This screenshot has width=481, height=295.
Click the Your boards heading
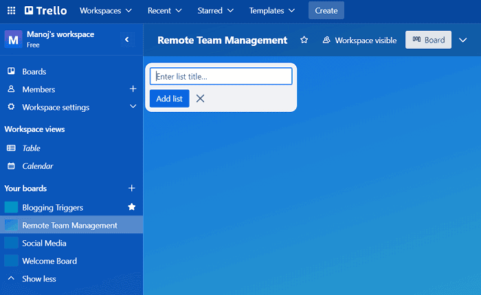pyautogui.click(x=25, y=189)
